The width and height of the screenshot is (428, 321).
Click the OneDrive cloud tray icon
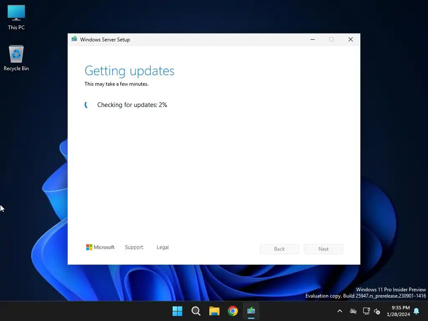click(353, 311)
